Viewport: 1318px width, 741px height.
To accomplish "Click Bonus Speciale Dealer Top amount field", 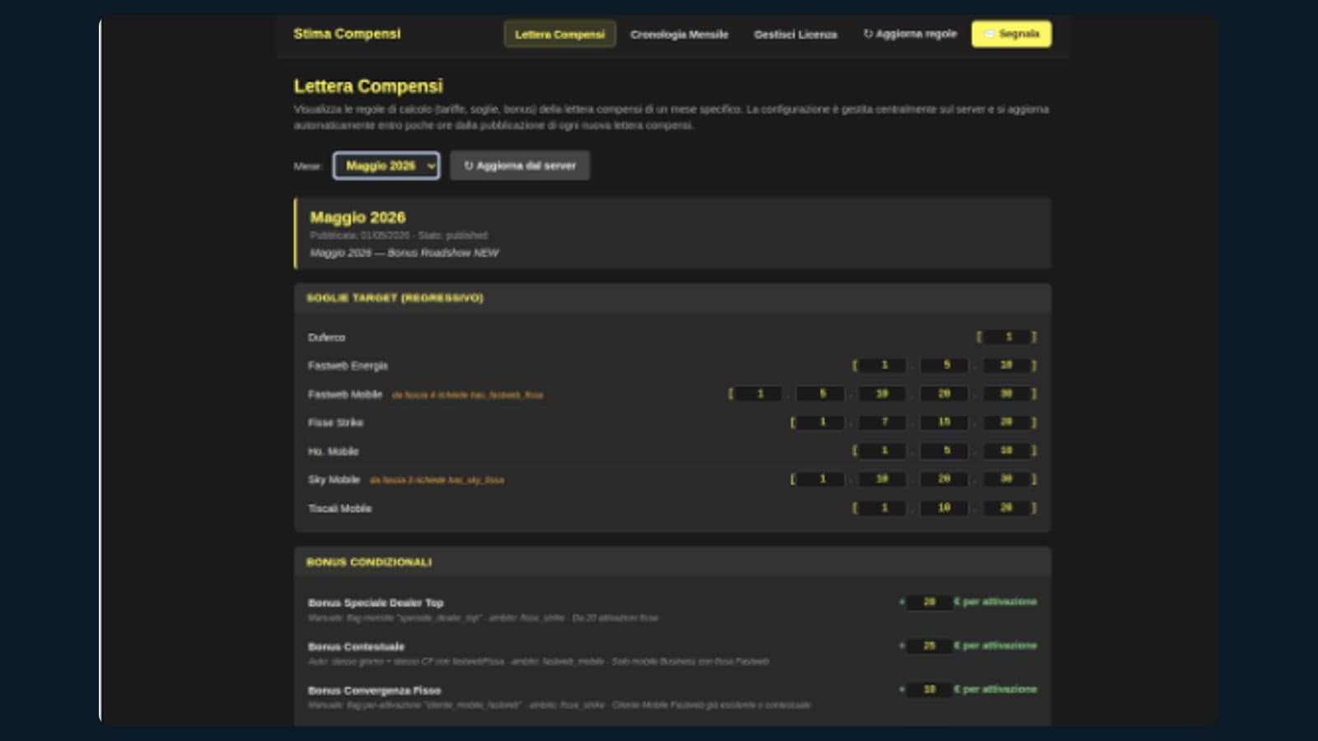I will tap(929, 602).
